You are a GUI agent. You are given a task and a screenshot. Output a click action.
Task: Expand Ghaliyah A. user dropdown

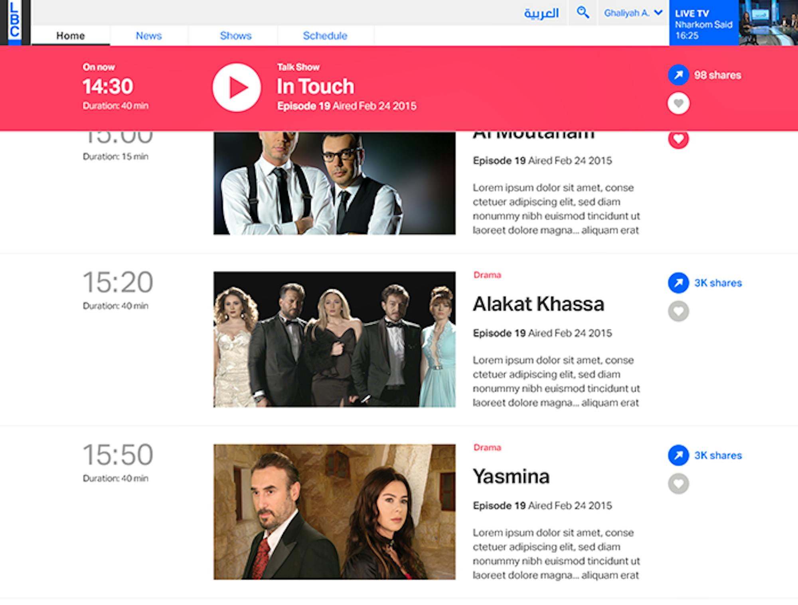[x=633, y=13]
